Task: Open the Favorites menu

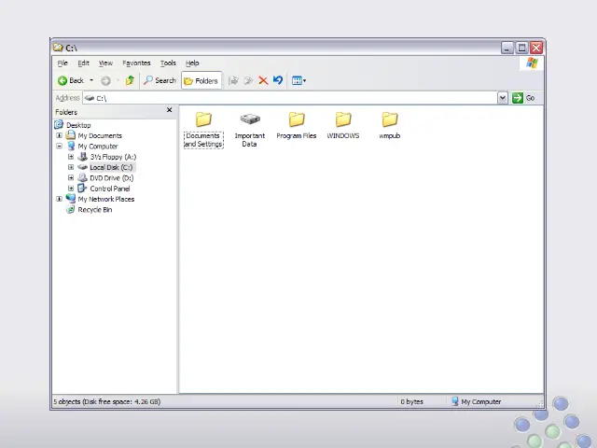Action: (x=136, y=63)
